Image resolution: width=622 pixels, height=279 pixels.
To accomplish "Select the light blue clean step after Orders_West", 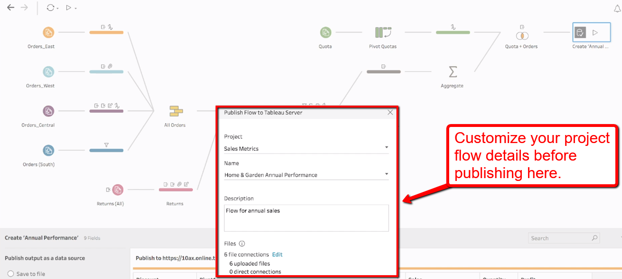I will [106, 72].
